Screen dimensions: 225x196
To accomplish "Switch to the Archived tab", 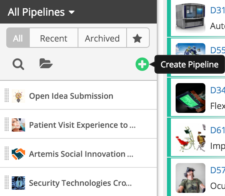I will (102, 38).
